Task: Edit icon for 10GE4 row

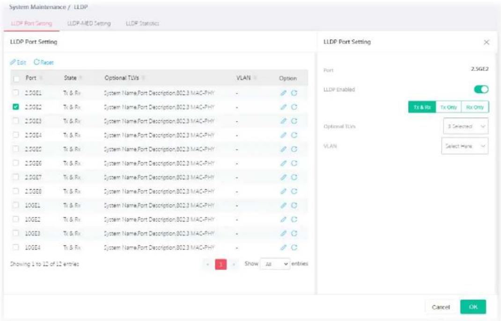Action: [x=283, y=247]
